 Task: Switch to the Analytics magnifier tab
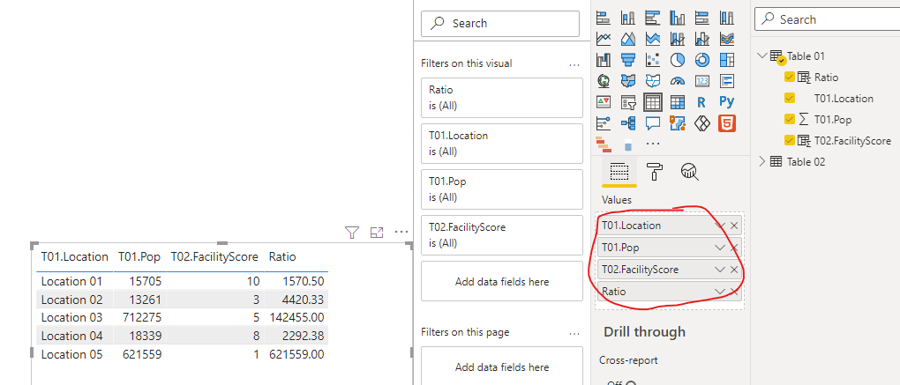click(x=689, y=171)
